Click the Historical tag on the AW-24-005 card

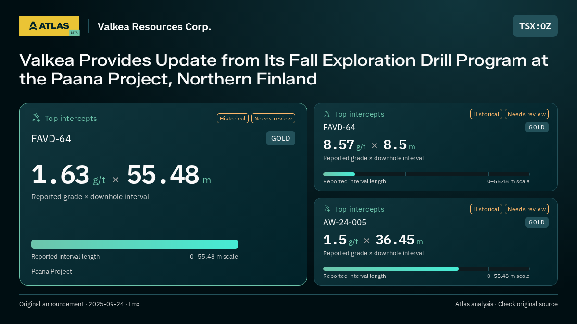pyautogui.click(x=486, y=209)
